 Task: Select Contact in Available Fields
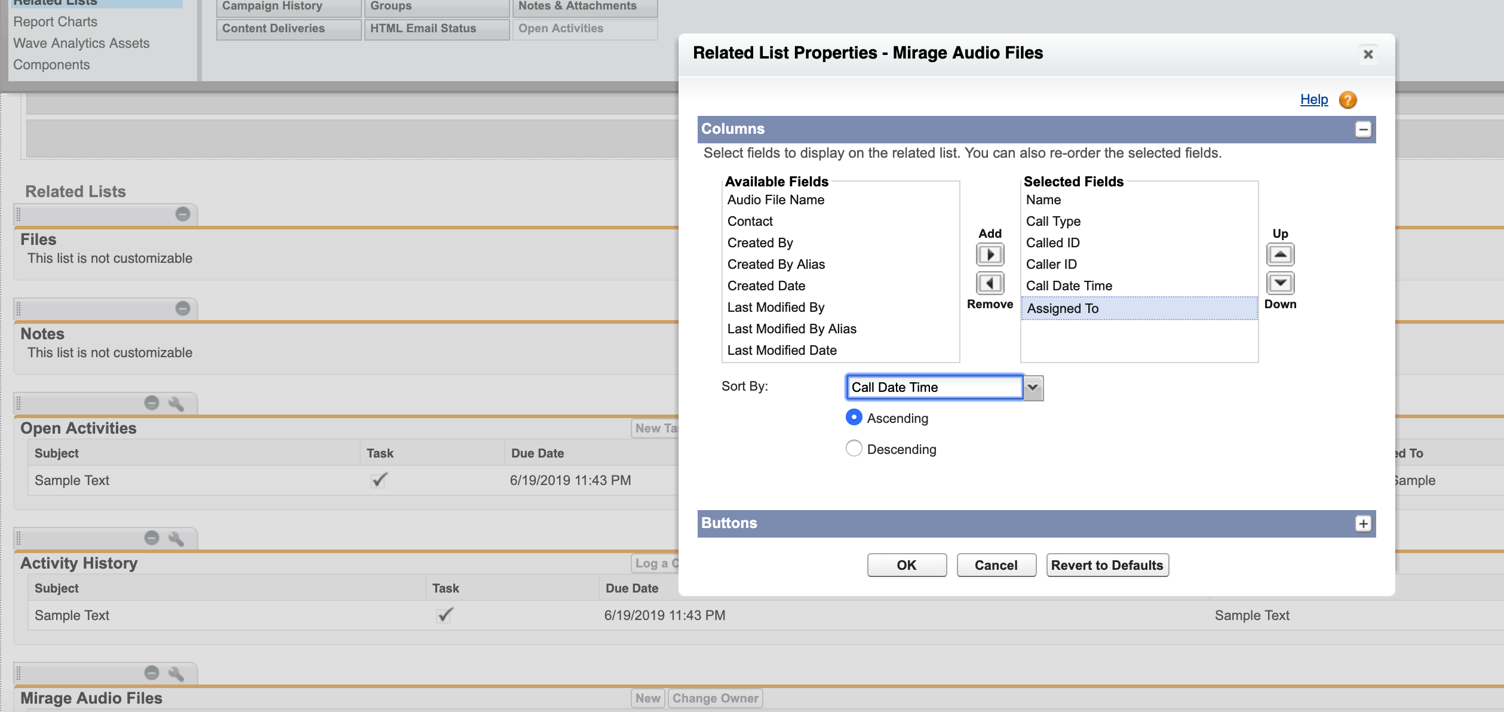click(x=840, y=222)
